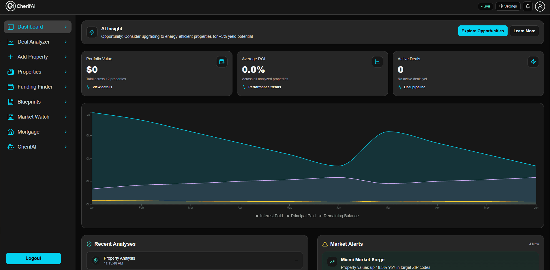The image size is (550, 270).
Task: Click the CherifAI logo icon
Action: [x=11, y=6]
